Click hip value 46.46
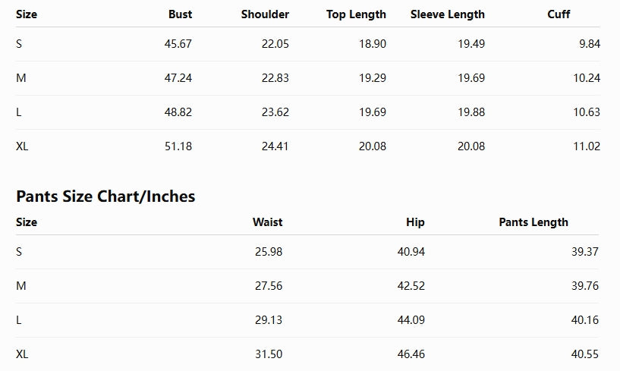Viewport: 620px width, 371px height. [411, 354]
